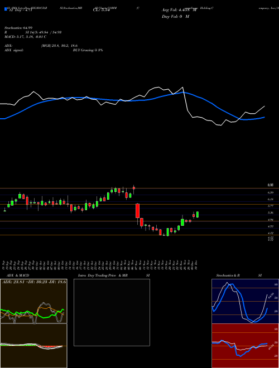Click the 6.59 price axis label
The width and height of the screenshot is (279, 368).
(271, 193)
